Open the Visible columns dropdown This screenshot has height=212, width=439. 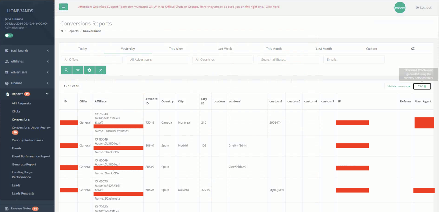(398, 86)
